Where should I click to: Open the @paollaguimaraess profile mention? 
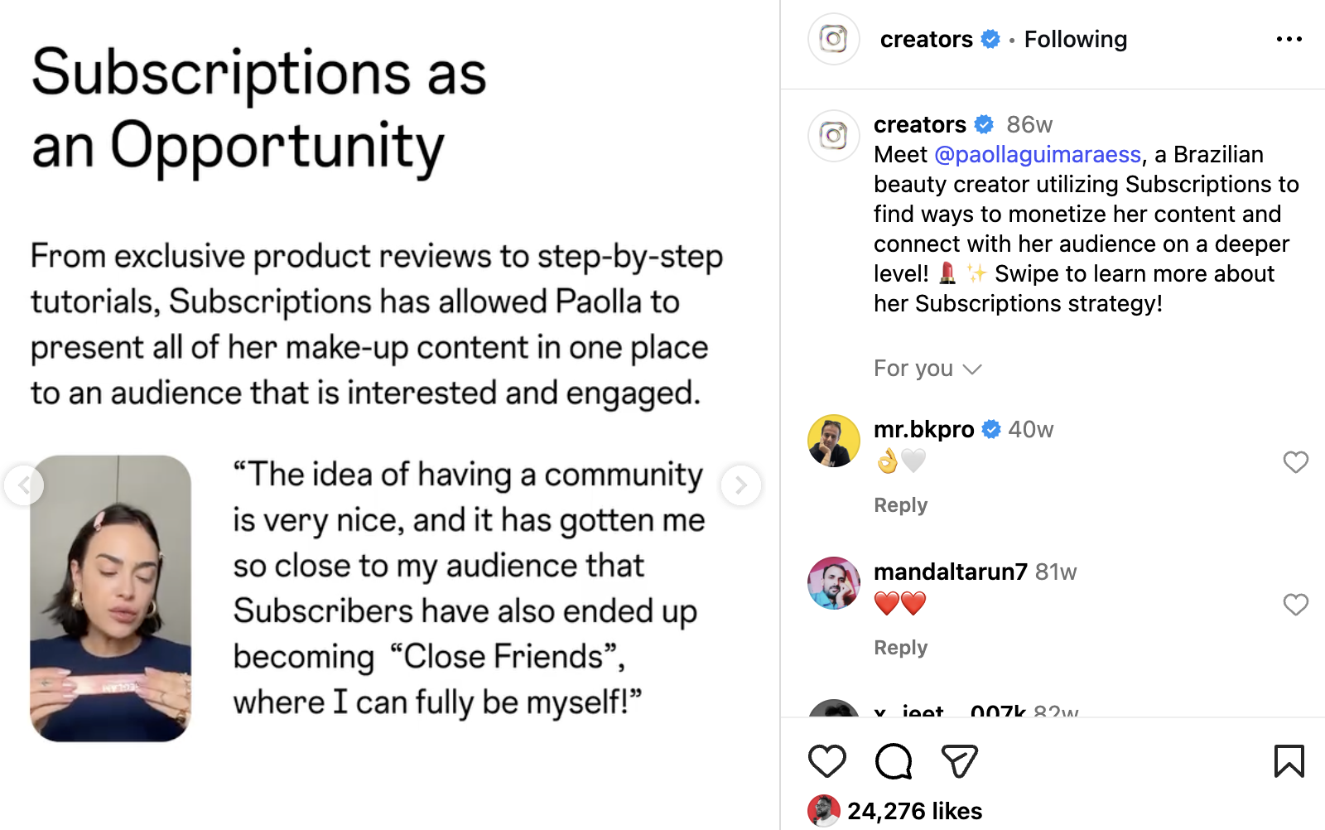point(1038,155)
